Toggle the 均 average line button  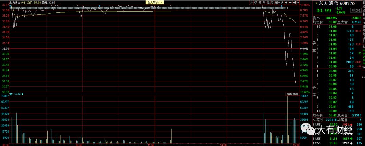264,2
